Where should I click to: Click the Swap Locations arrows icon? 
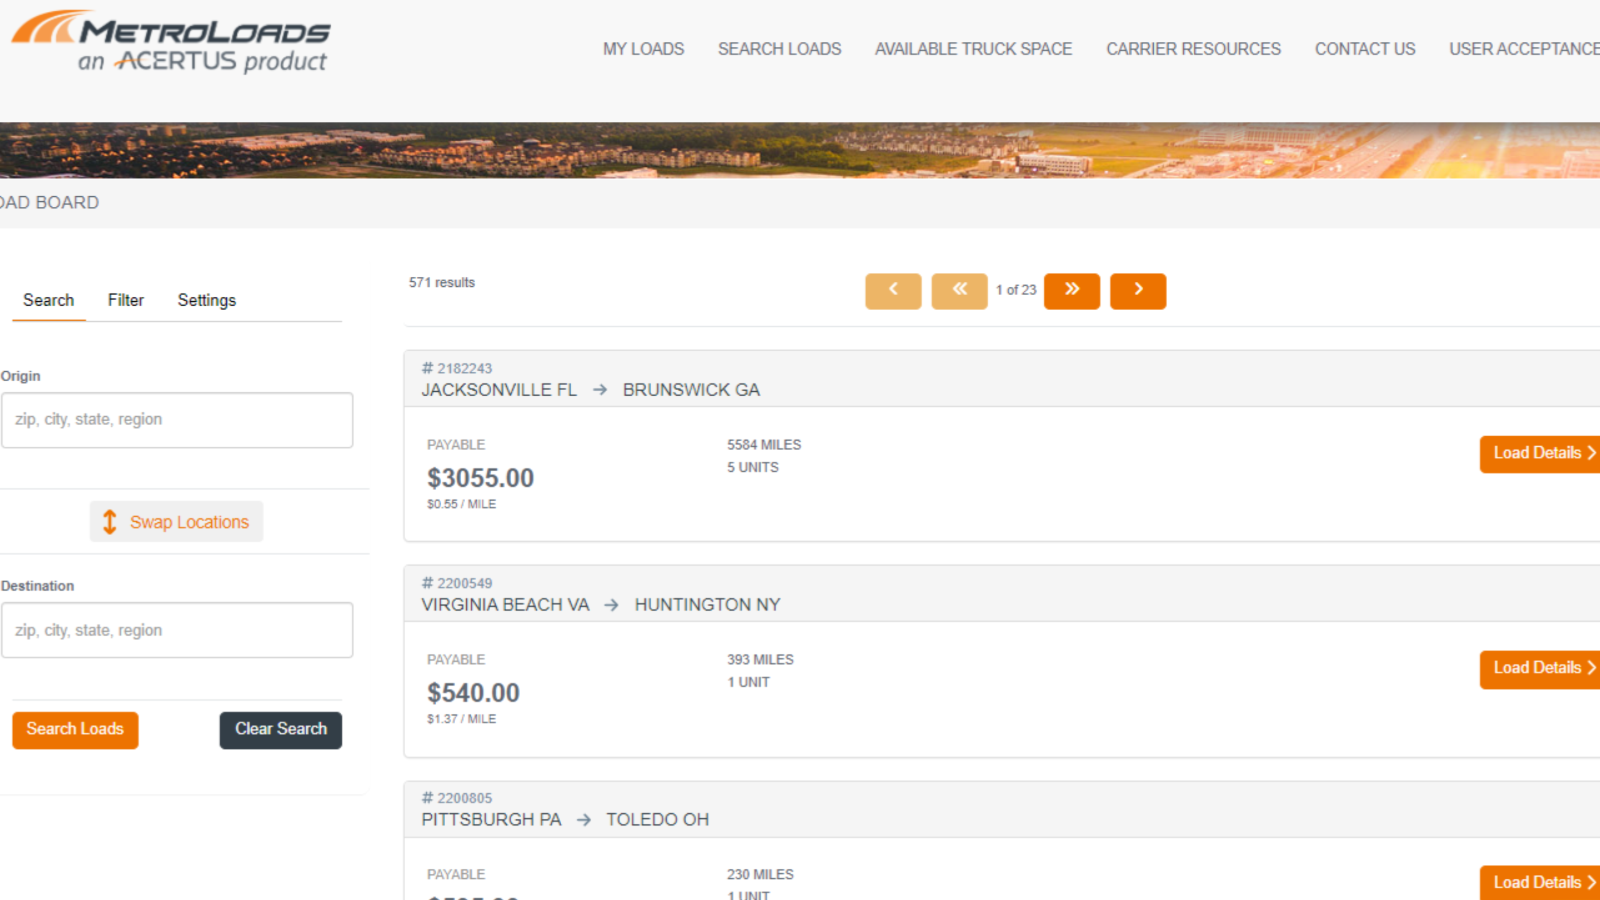click(x=110, y=521)
